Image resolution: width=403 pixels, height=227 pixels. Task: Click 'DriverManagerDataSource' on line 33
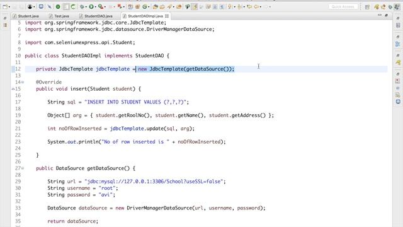click(159, 208)
